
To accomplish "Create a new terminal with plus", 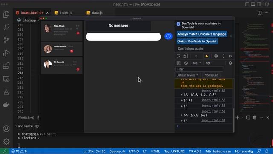I will point(237,118).
